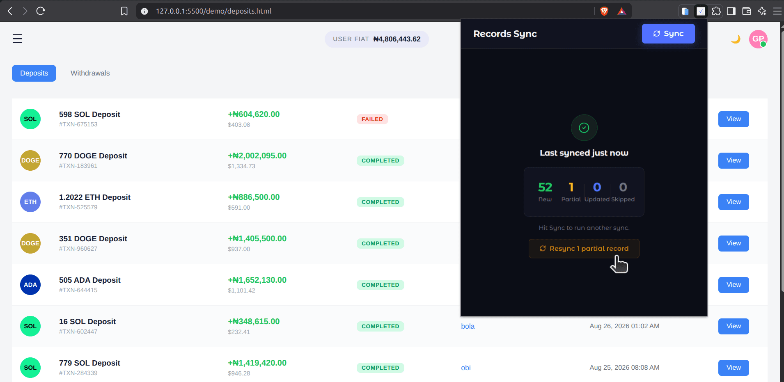Open Brave Shields lion icon
This screenshot has height=382, width=784.
[604, 11]
